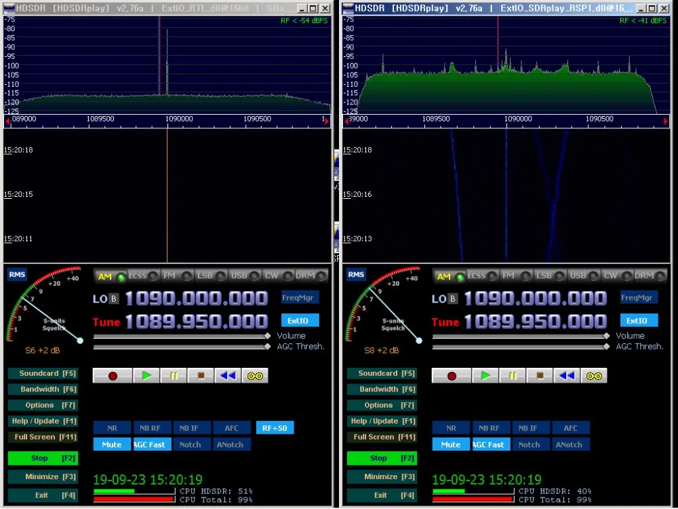Select LSB mode in the left window
The width and height of the screenshot is (678, 509).
[x=212, y=276]
